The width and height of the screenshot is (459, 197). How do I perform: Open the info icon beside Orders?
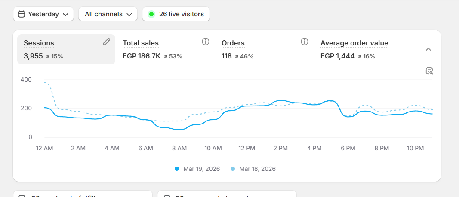click(x=305, y=42)
